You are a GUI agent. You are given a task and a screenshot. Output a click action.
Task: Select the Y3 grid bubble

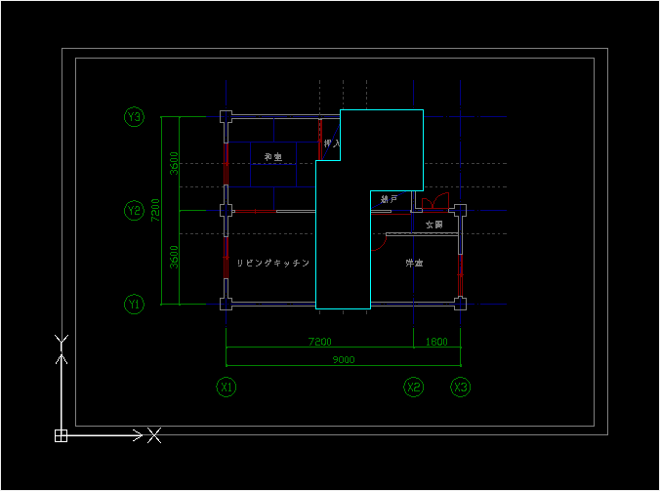click(x=135, y=116)
